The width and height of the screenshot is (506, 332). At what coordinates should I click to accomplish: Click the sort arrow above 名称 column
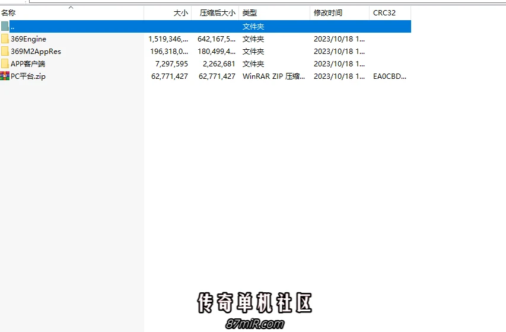click(x=71, y=8)
